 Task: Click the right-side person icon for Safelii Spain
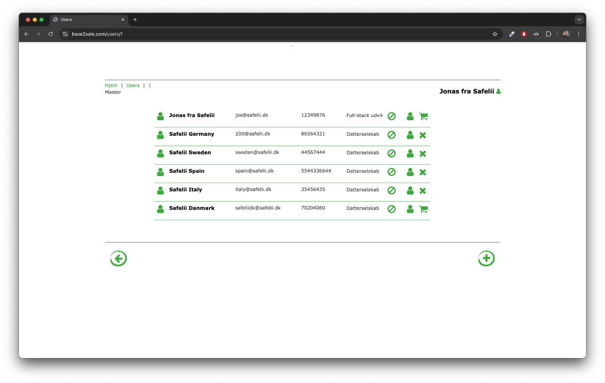(x=410, y=172)
